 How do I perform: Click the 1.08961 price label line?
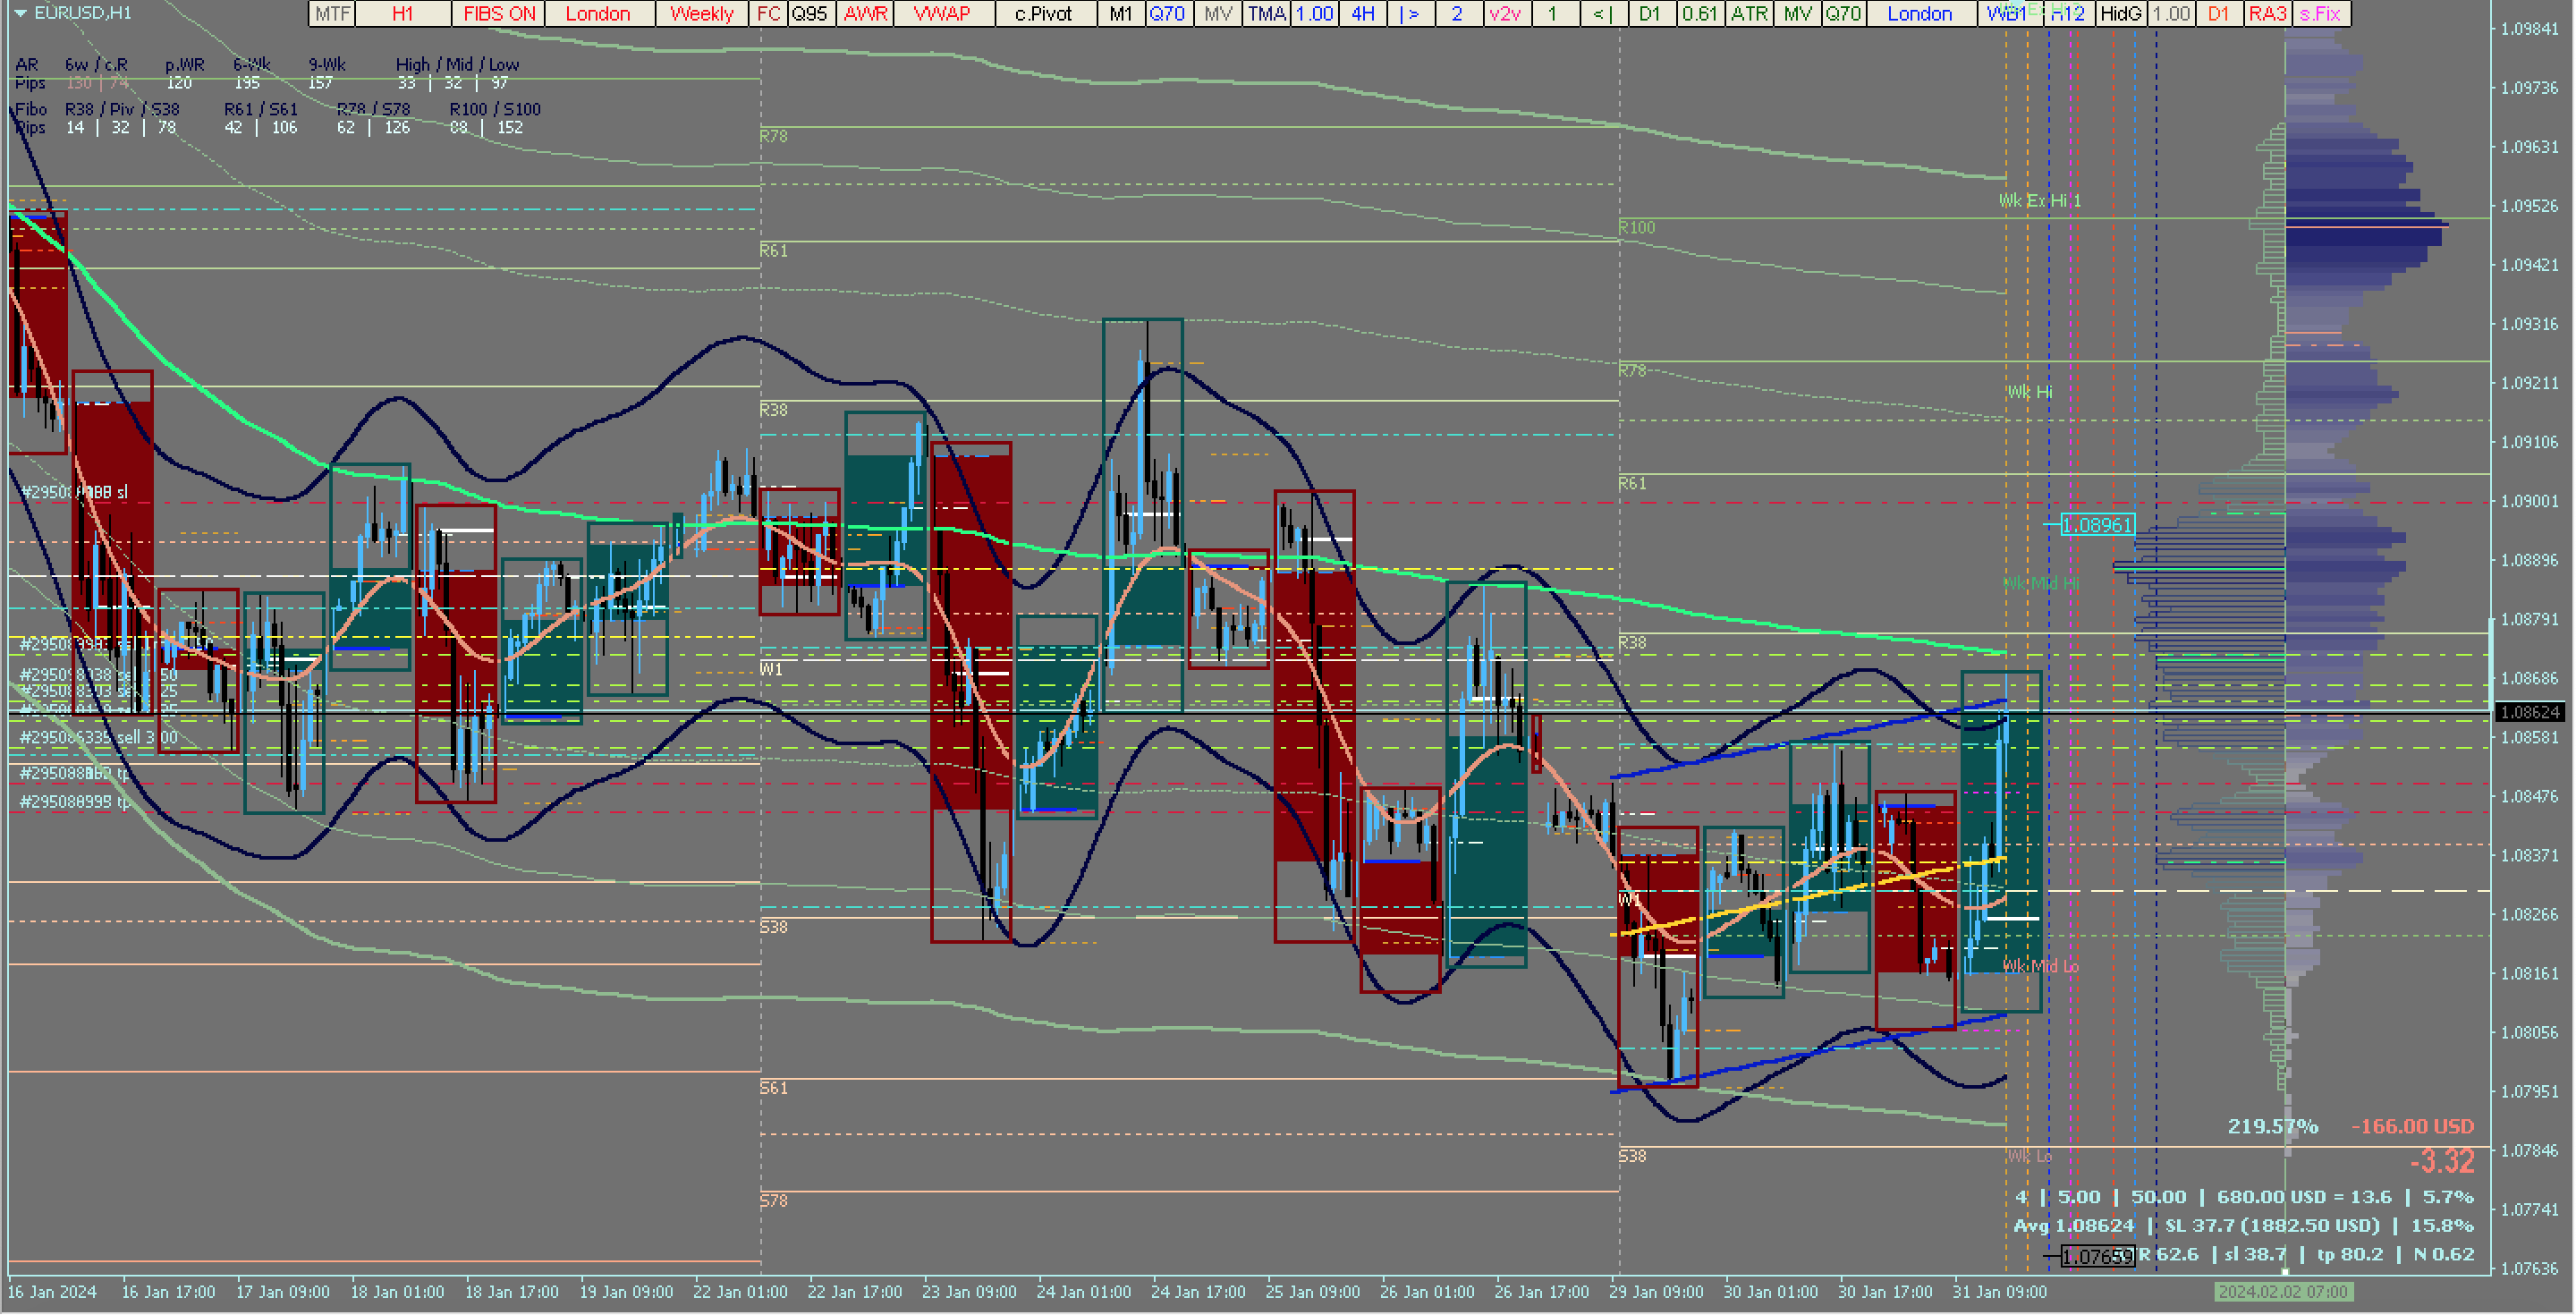pos(2097,525)
